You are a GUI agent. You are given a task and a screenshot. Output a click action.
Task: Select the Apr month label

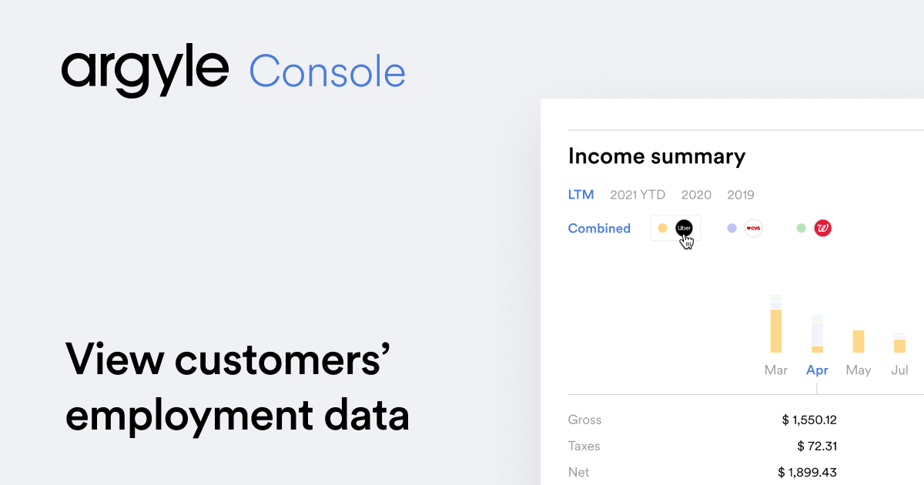[817, 370]
